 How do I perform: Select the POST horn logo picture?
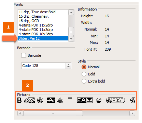(117, 100)
